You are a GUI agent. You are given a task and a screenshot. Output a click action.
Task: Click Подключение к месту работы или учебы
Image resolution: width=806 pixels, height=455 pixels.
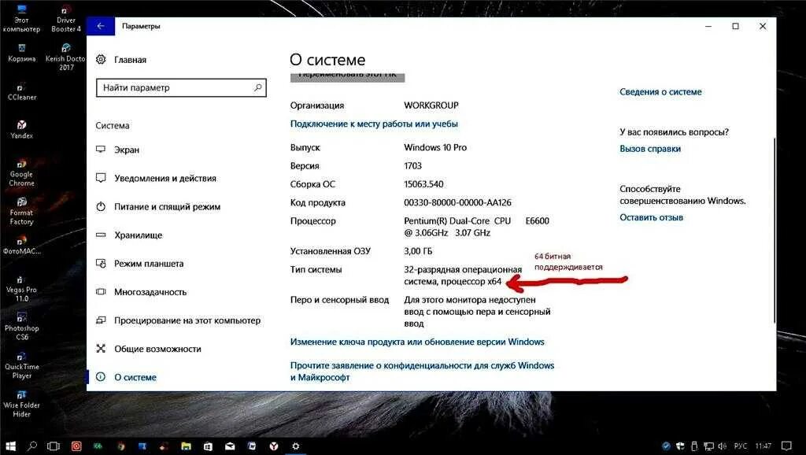point(374,124)
